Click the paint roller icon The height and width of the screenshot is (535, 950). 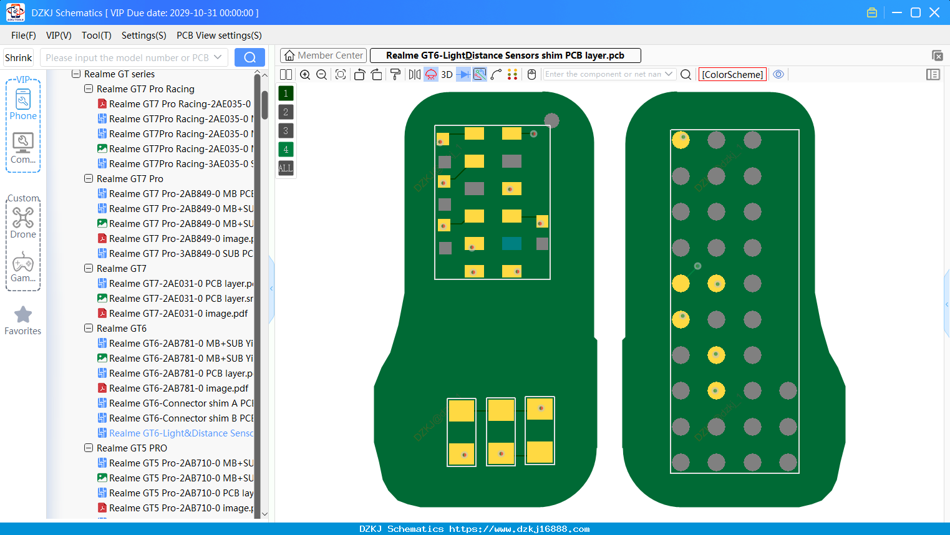tap(395, 75)
